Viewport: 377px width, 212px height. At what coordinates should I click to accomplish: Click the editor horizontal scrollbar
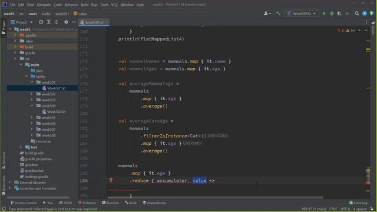point(215,198)
